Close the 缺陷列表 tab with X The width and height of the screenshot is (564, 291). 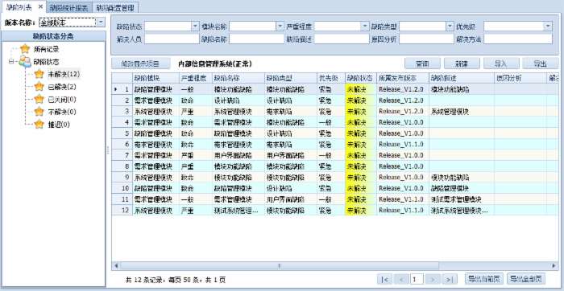pos(40,6)
